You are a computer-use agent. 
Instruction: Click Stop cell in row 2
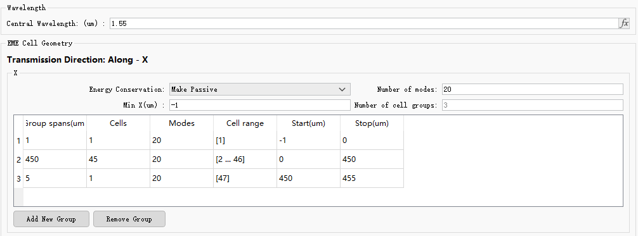coord(372,159)
